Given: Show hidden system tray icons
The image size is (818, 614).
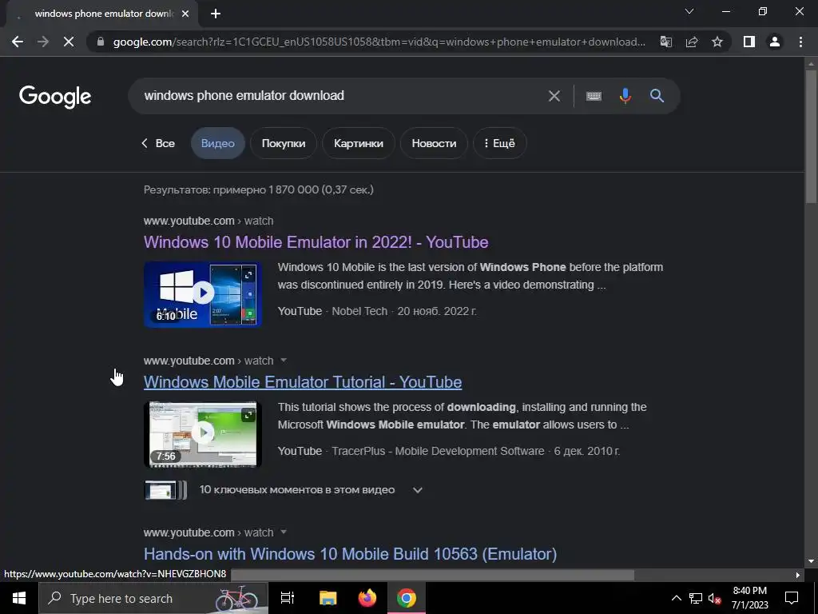Looking at the screenshot, I should pyautogui.click(x=676, y=598).
